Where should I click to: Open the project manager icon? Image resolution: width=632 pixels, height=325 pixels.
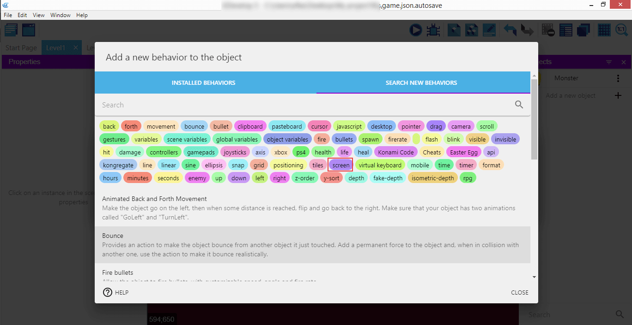click(x=11, y=30)
